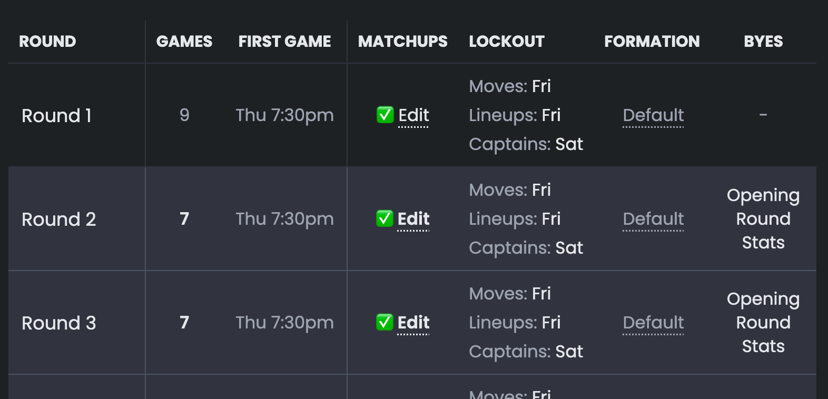Click the GAMES column header
The width and height of the screenshot is (828, 399).
click(184, 42)
